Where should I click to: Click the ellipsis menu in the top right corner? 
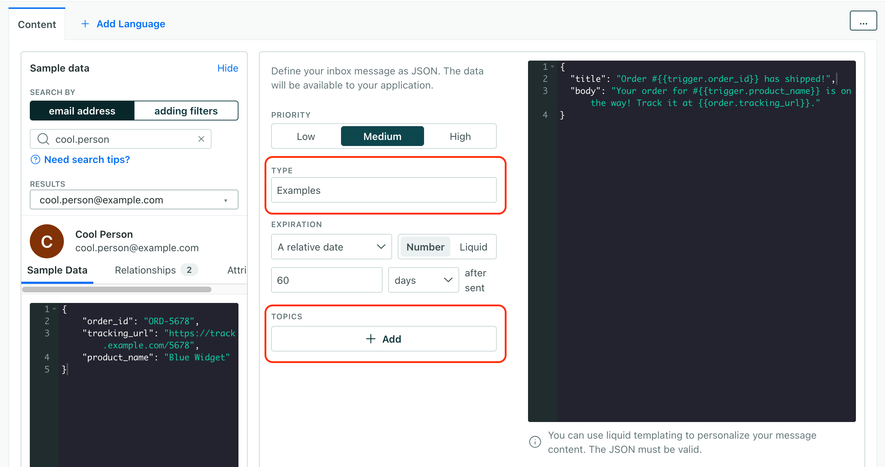tap(863, 21)
